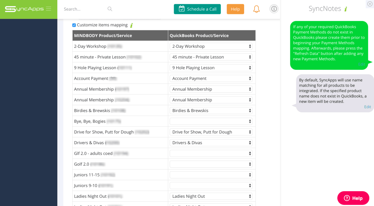
Task: Select the Drivers & Divas MINDBODY cell
Action: coord(120,143)
